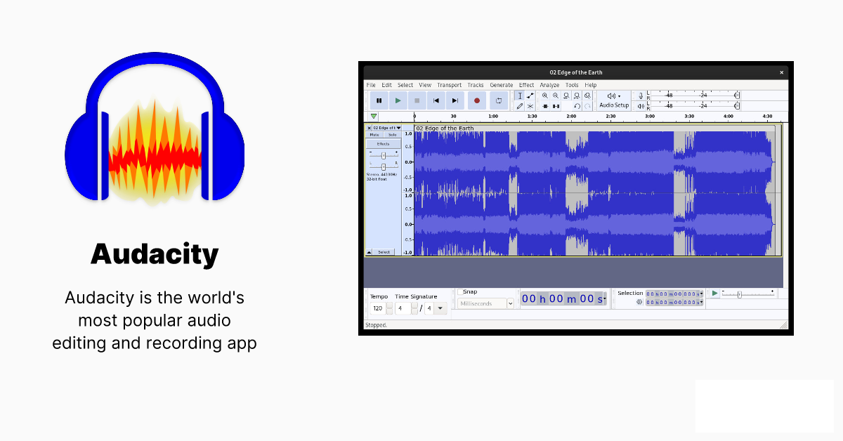Open the Edit menu
843x441 pixels.
[387, 85]
